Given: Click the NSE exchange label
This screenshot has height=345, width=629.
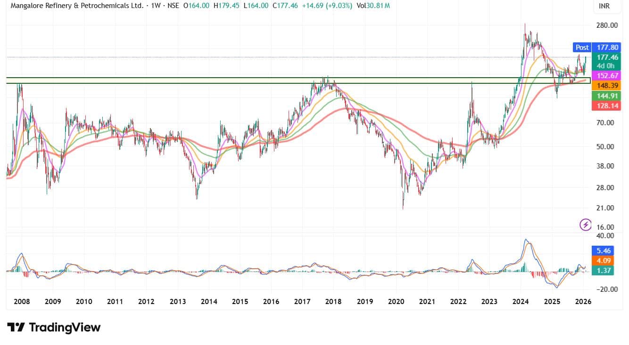Looking at the screenshot, I should click(x=173, y=6).
